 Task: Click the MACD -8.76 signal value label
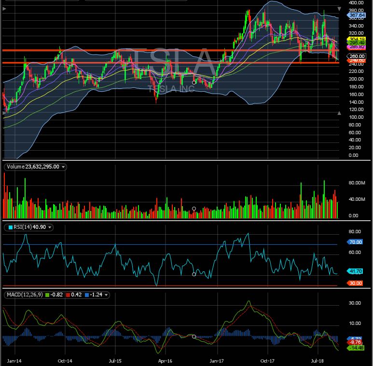click(355, 342)
